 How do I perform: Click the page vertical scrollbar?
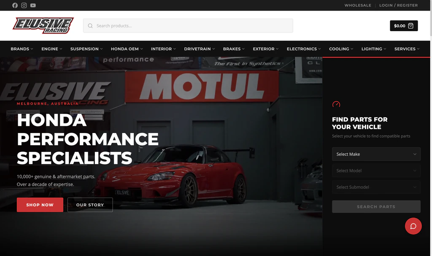pyautogui.click(x=431, y=19)
